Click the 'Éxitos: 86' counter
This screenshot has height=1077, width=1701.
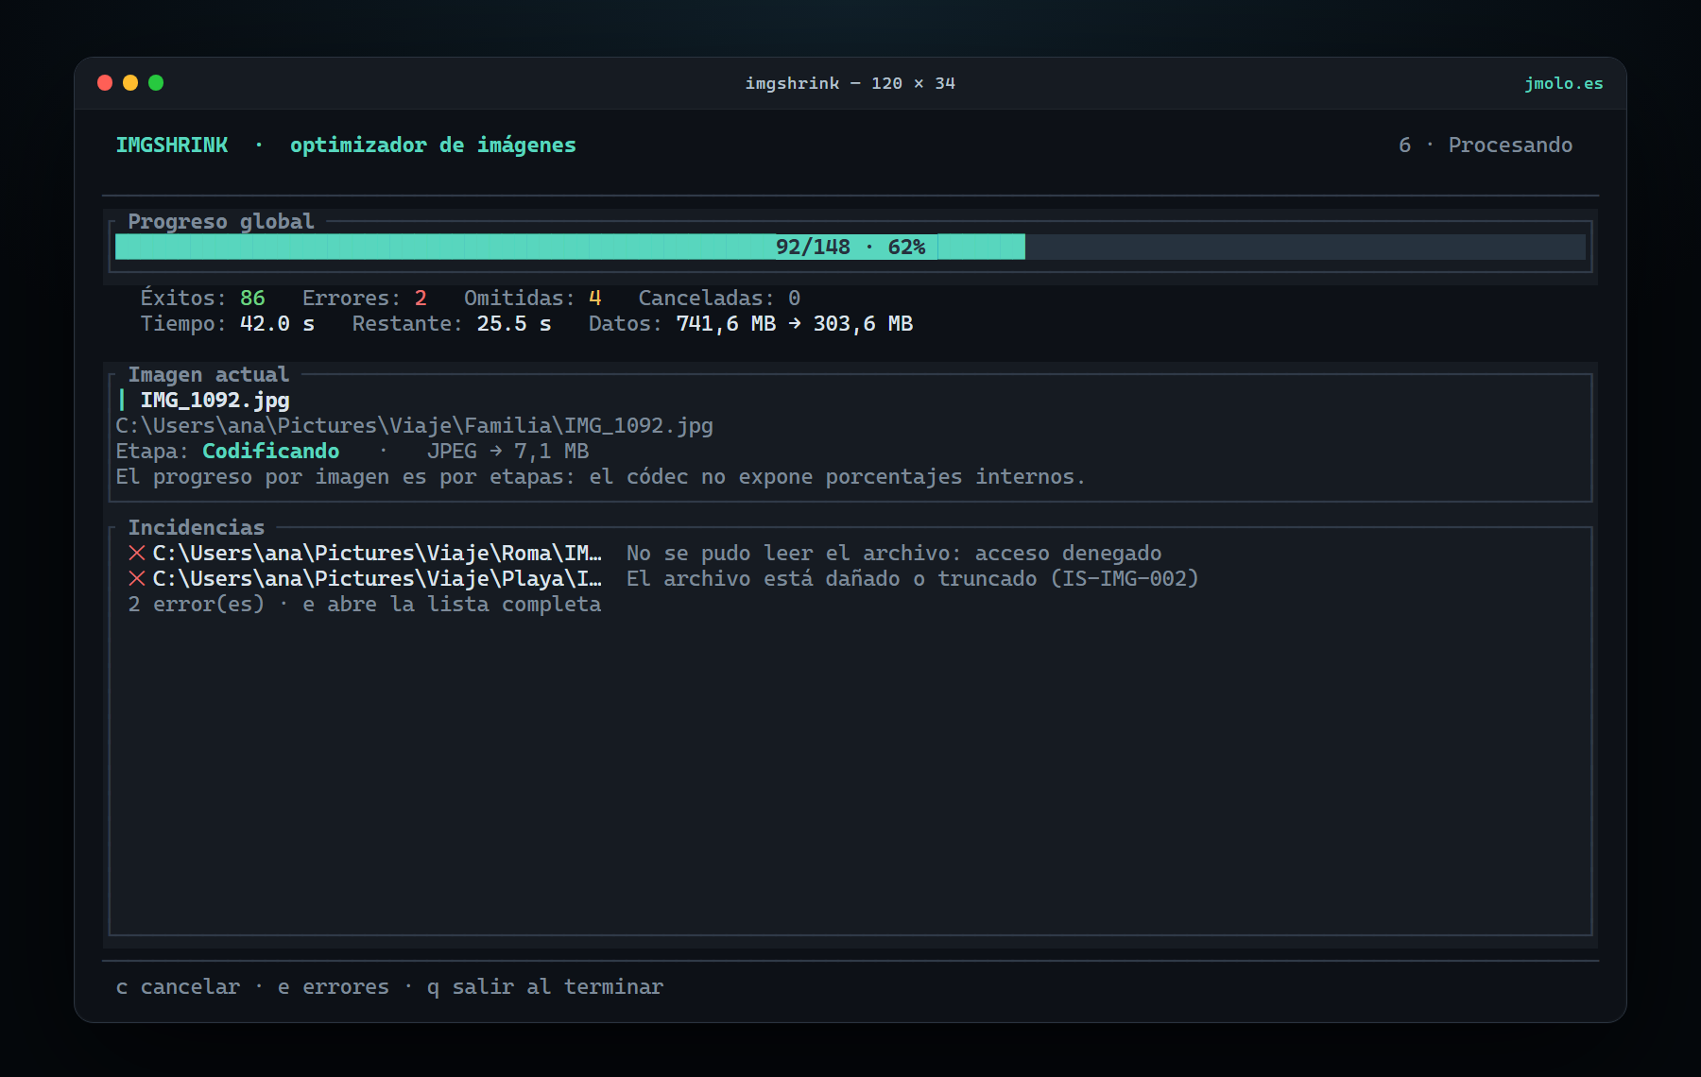click(202, 298)
